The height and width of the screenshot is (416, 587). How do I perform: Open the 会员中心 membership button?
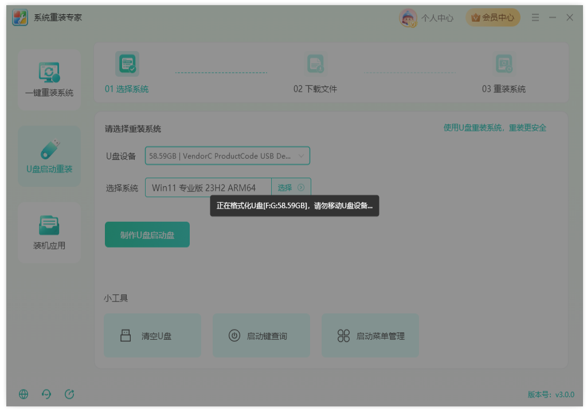492,18
